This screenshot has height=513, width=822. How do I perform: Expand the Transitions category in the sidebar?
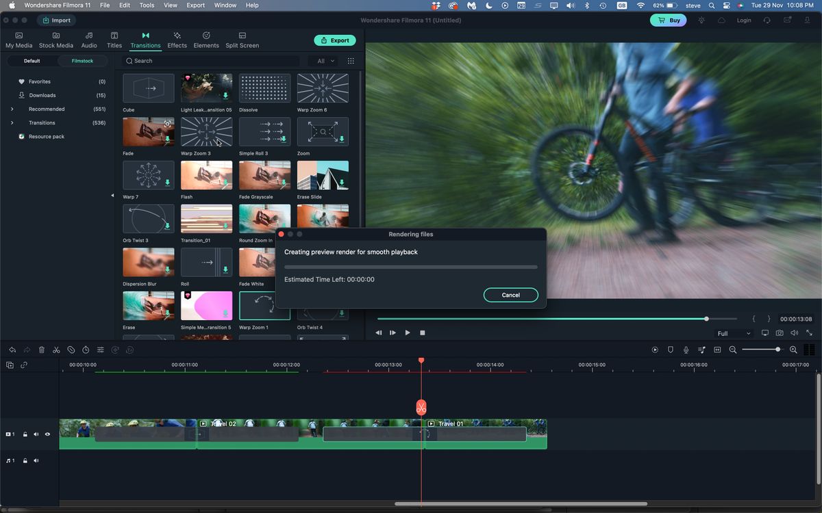[x=12, y=122]
